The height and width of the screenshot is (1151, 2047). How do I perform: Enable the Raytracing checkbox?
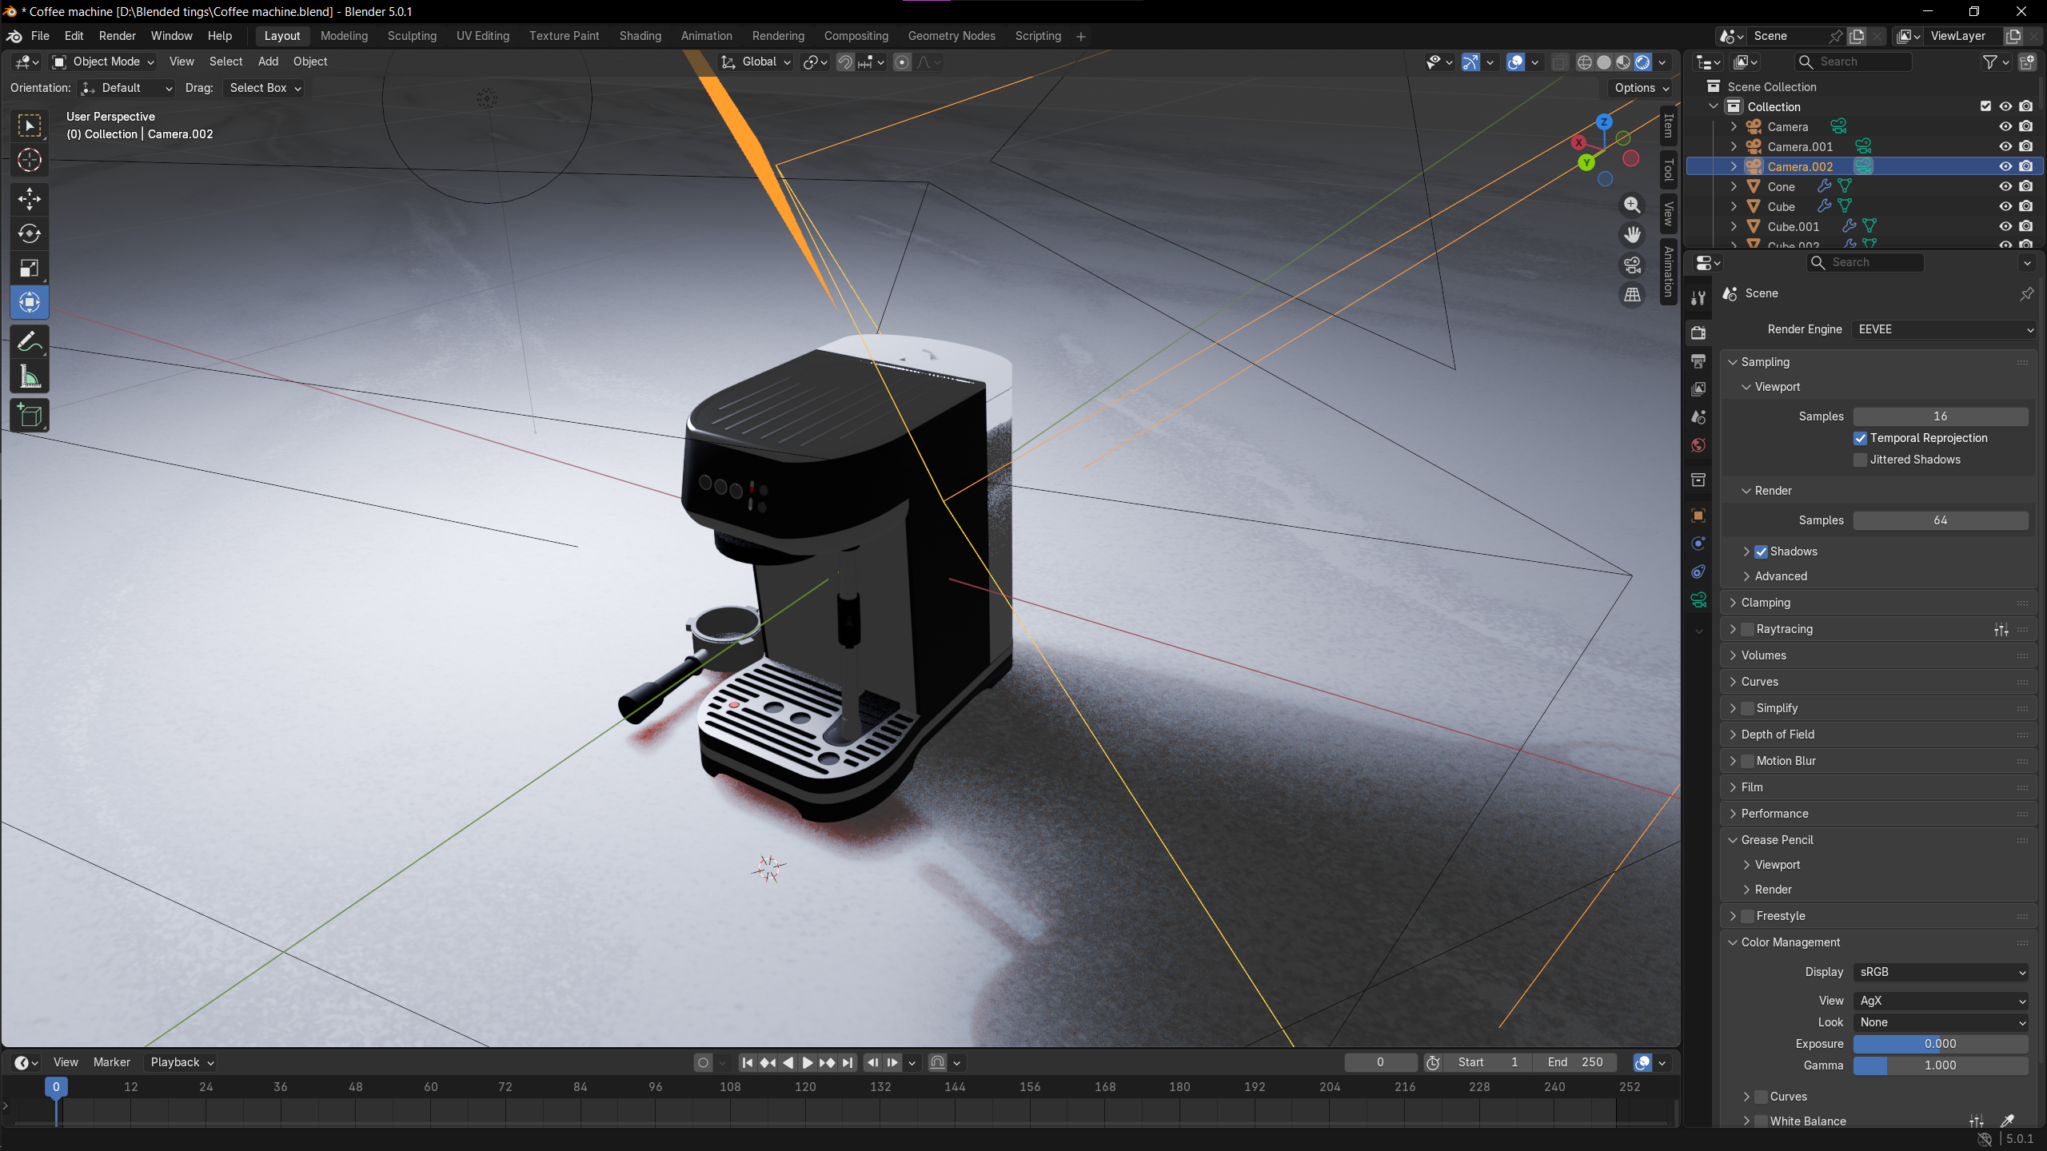tap(1747, 629)
